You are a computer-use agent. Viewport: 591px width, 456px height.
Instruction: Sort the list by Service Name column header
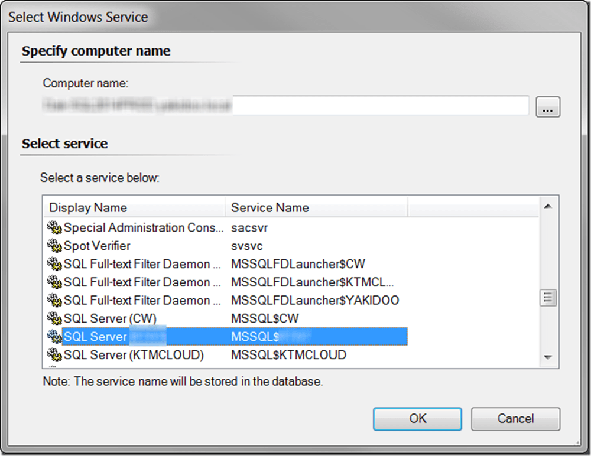pyautogui.click(x=316, y=207)
